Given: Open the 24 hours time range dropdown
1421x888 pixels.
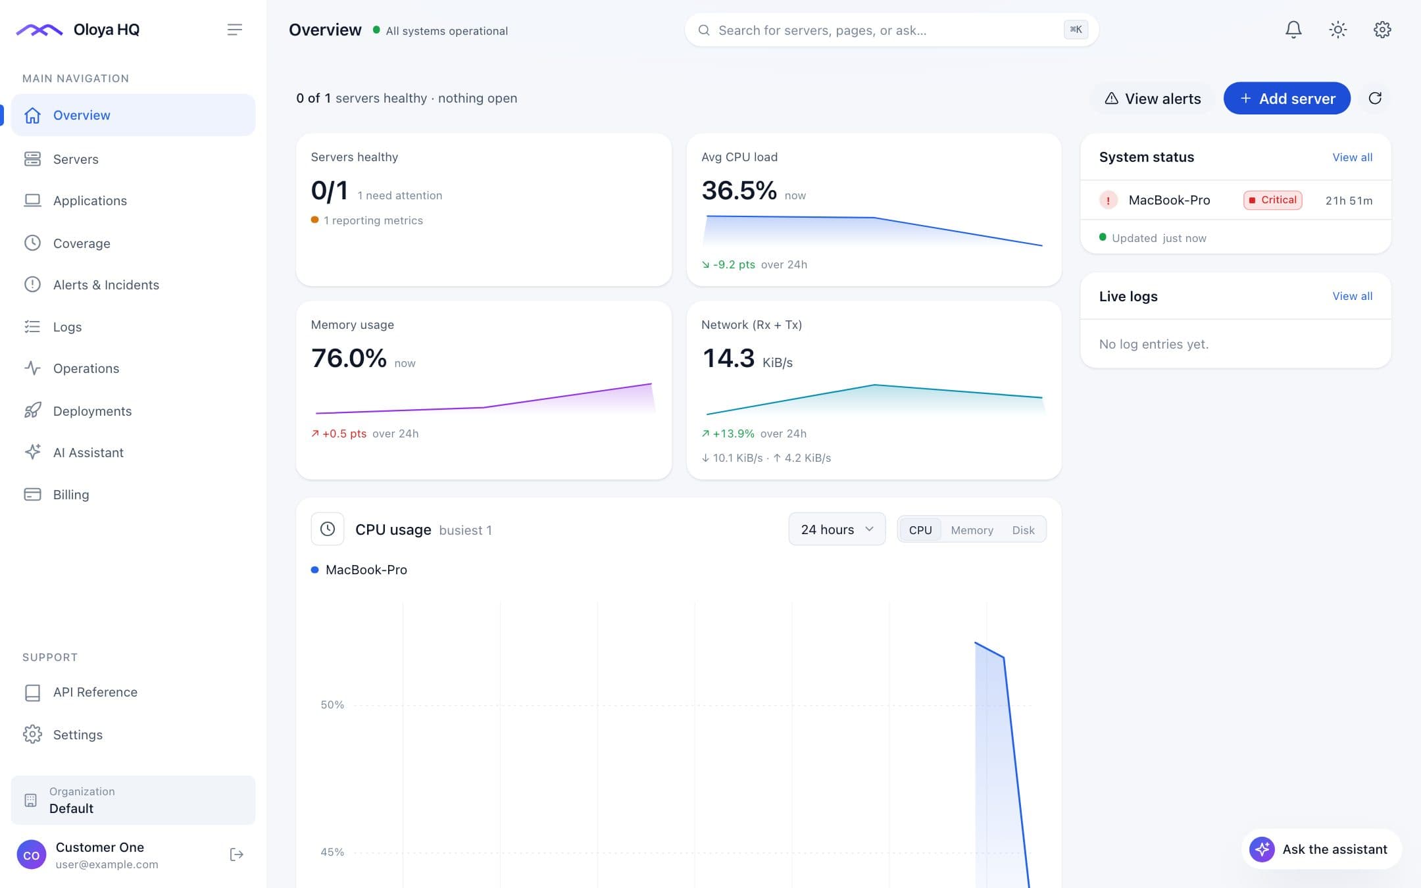Looking at the screenshot, I should pyautogui.click(x=837, y=530).
